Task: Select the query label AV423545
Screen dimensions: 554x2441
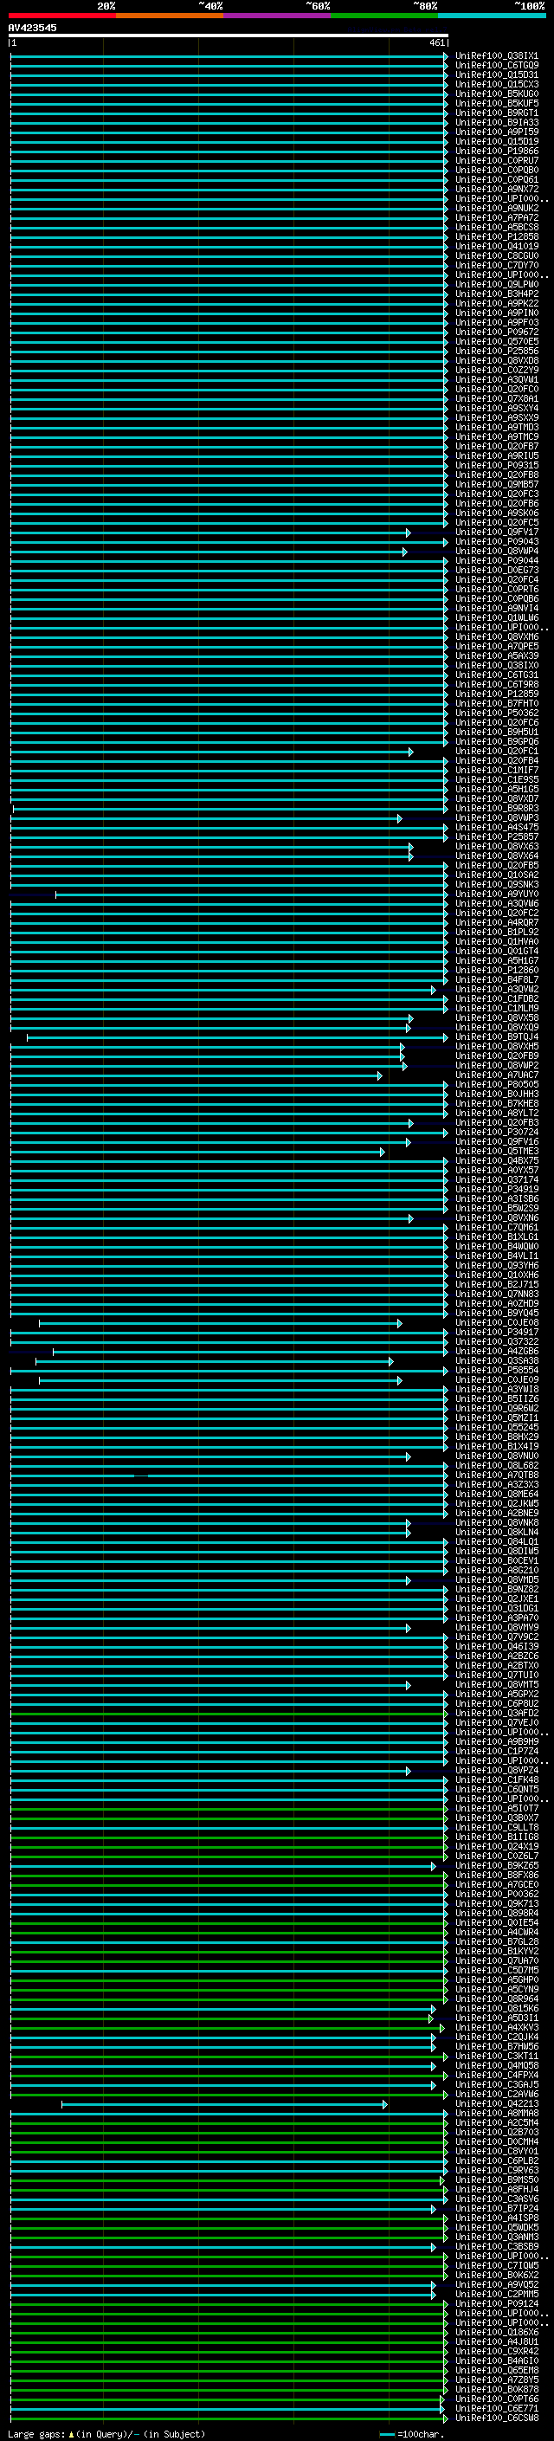Action: point(32,28)
